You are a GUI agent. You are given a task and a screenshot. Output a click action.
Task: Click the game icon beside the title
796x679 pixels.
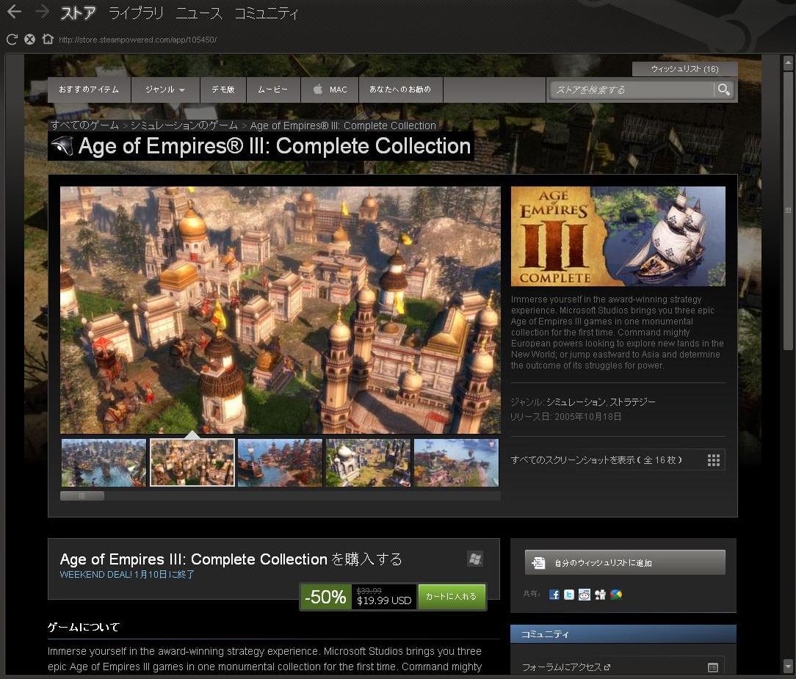62,146
